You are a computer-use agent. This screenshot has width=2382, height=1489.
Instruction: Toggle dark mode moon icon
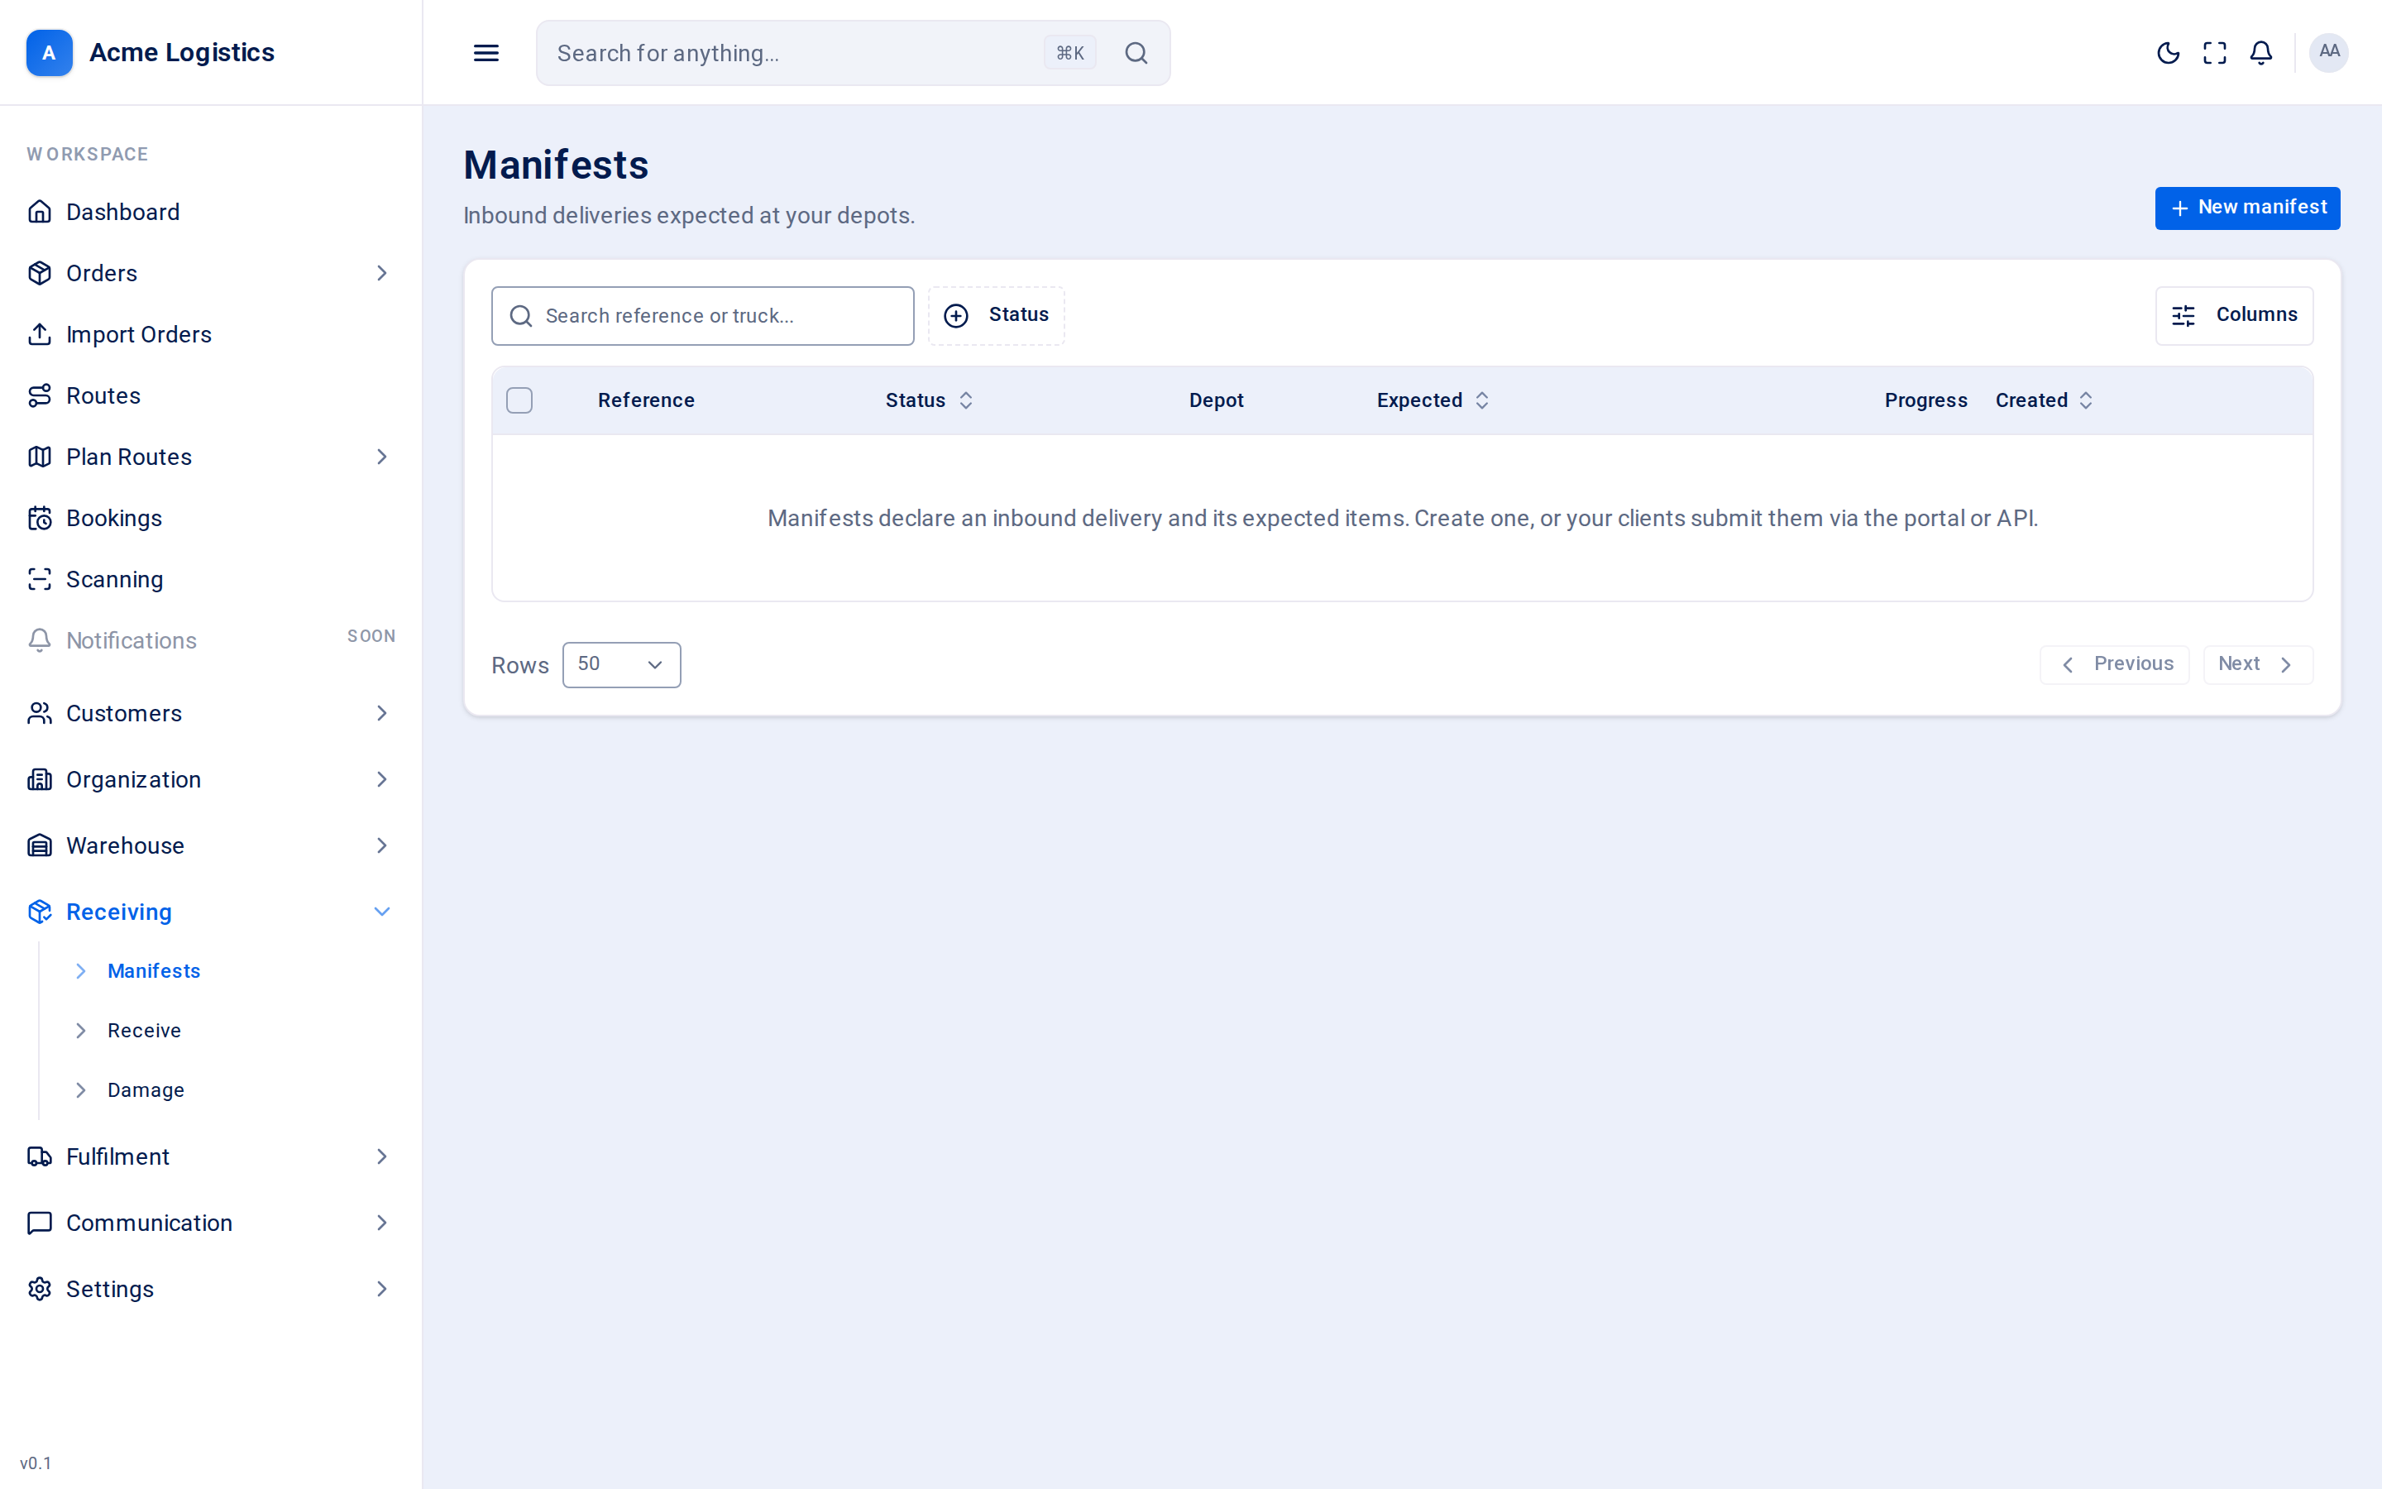(2168, 53)
